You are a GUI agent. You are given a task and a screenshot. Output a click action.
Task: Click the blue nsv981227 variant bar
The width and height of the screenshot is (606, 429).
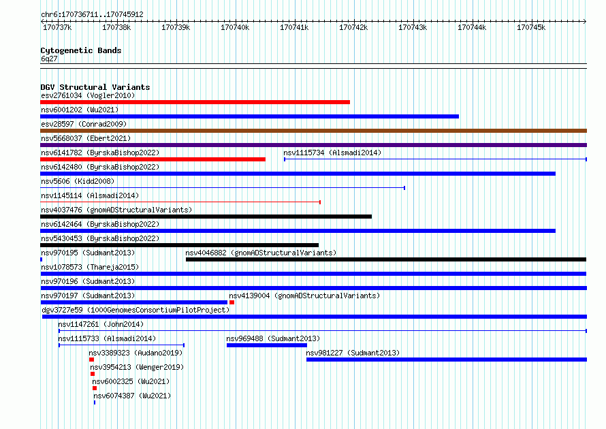pyautogui.click(x=447, y=360)
